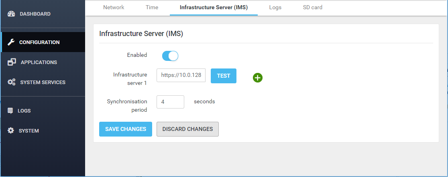Focus the Infrastructure server 1 URL field
Viewport: 448px width, 177px height.
tap(181, 76)
